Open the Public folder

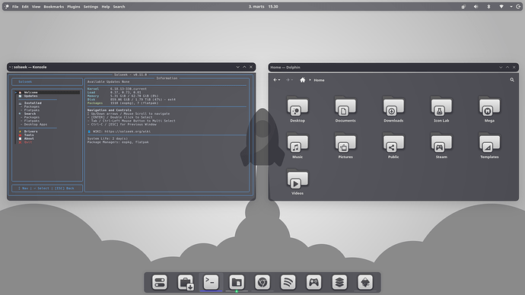pos(393,145)
